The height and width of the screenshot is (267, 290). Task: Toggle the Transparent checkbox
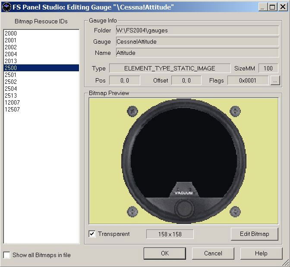tap(92, 234)
